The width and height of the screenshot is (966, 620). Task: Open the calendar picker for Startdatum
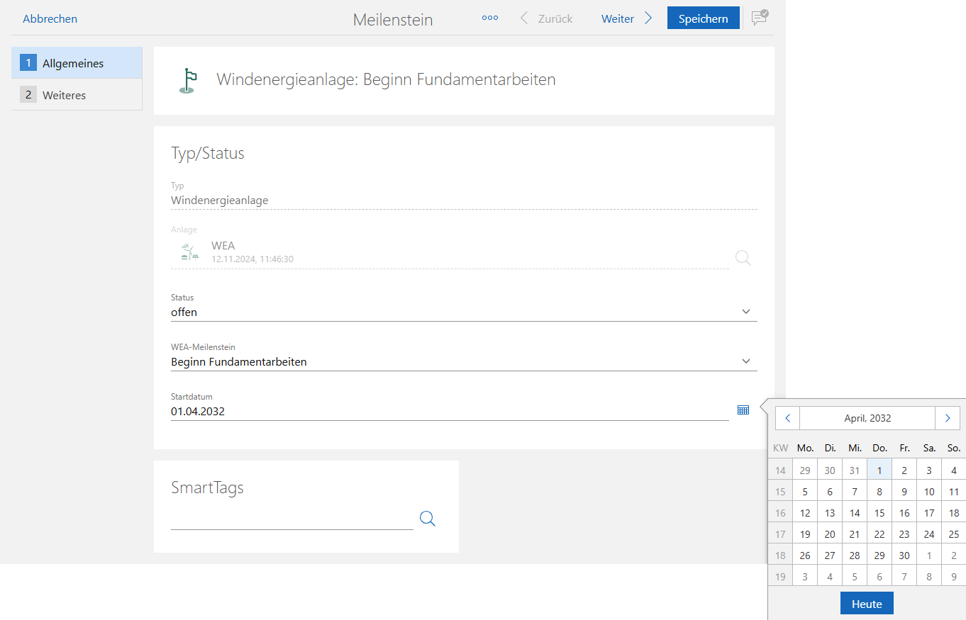[x=743, y=410]
